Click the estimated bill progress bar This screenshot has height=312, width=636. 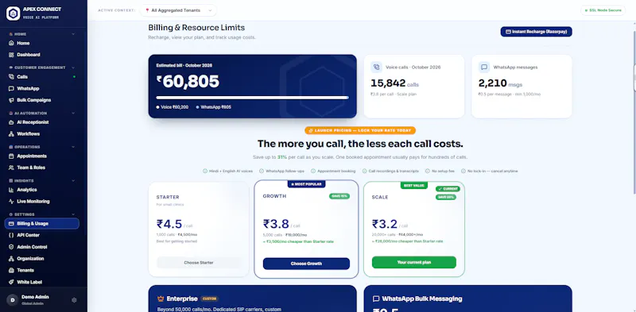coord(252,98)
